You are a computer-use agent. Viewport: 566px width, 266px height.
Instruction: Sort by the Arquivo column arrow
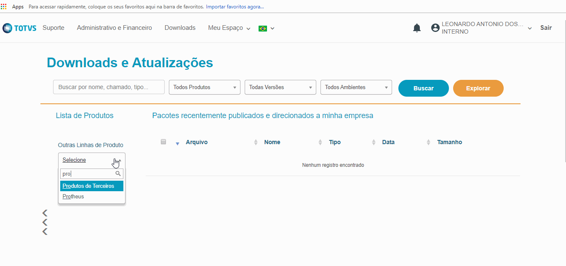177,144
